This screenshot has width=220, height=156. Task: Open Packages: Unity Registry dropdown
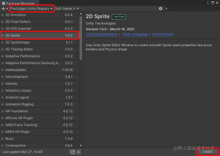pyautogui.click(x=32, y=9)
